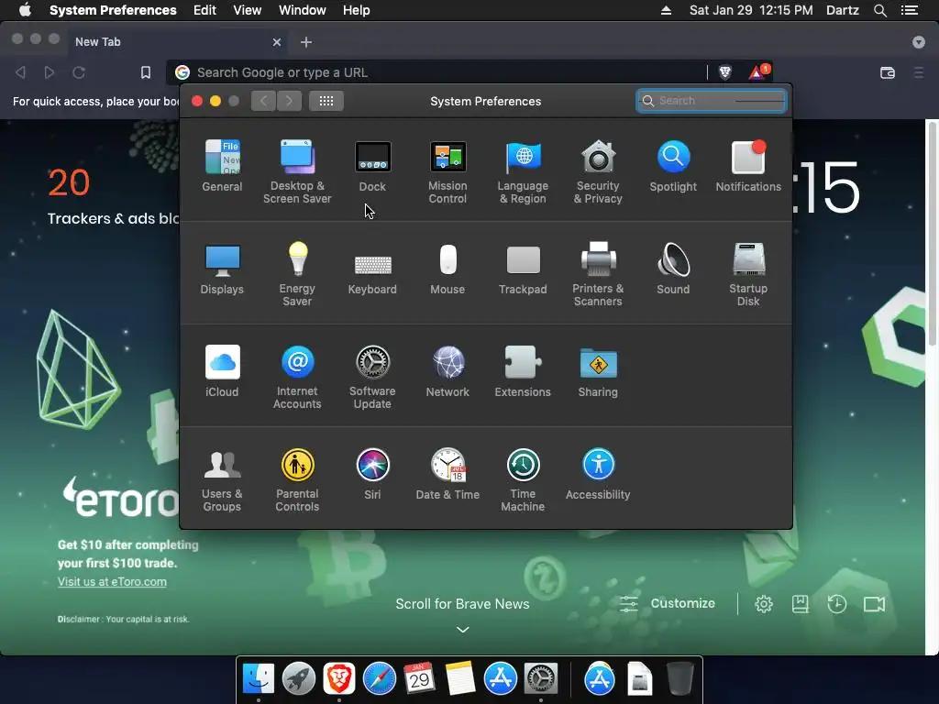Click the Show All grid button
The width and height of the screenshot is (939, 704).
pos(326,101)
